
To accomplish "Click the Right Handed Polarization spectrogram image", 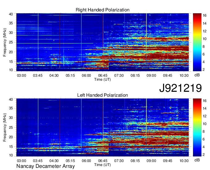I will click(103, 42).
